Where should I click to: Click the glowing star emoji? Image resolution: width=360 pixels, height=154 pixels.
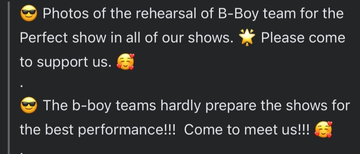247,38
